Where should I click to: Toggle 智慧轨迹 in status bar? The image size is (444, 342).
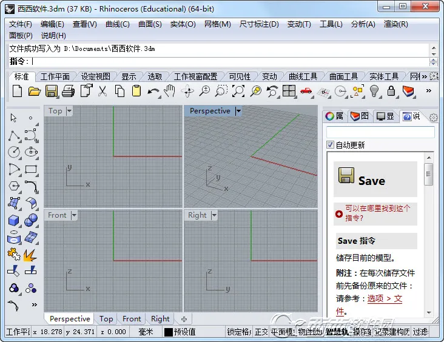click(x=337, y=332)
